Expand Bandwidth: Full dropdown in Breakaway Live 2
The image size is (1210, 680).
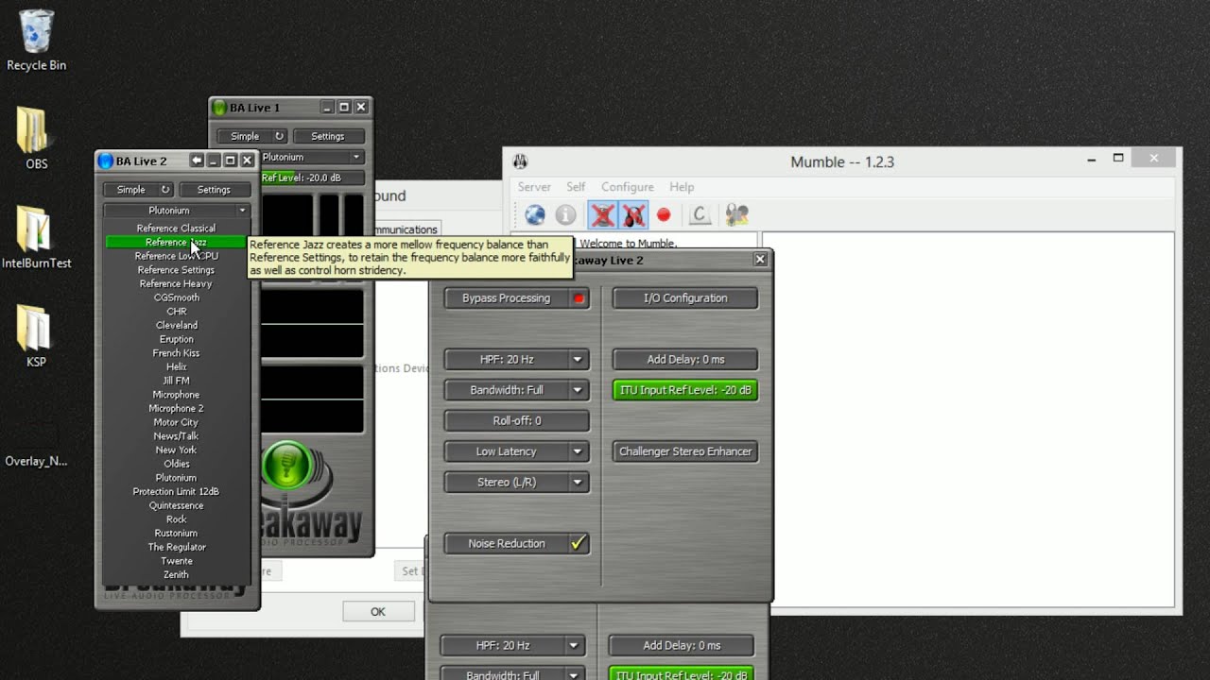tap(517, 390)
